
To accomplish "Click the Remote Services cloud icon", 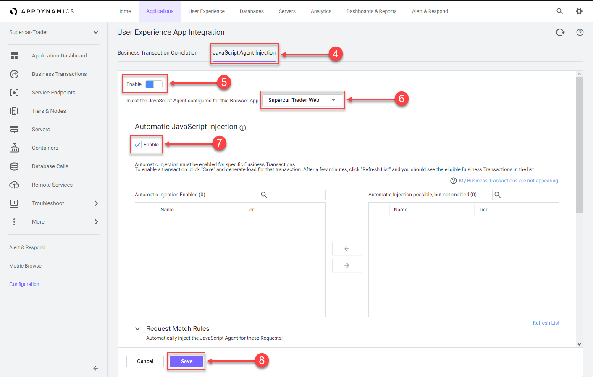I will (x=14, y=185).
